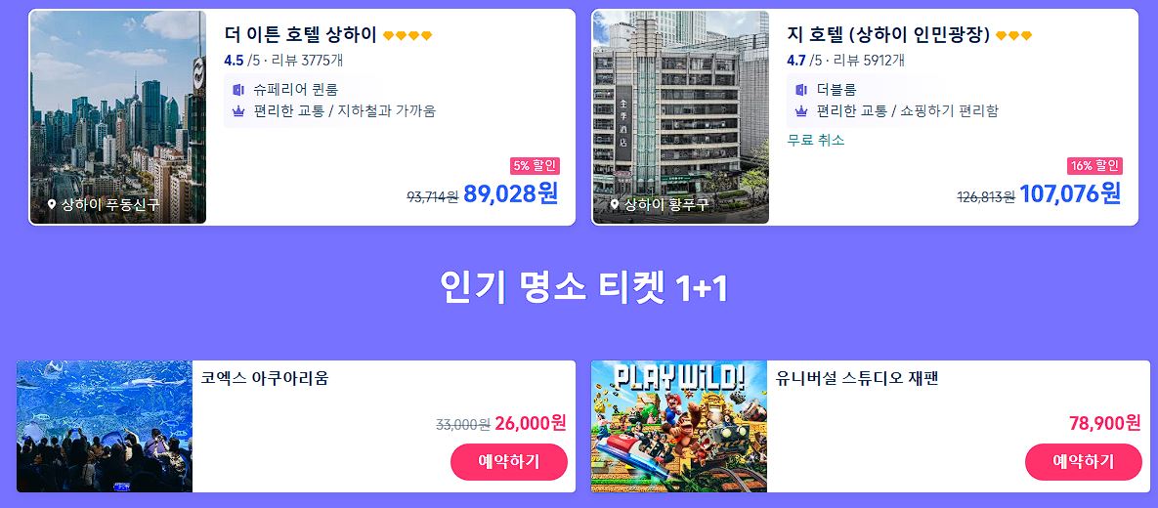Open the 지 호텔 building photo
The width and height of the screenshot is (1158, 508).
[x=681, y=116]
